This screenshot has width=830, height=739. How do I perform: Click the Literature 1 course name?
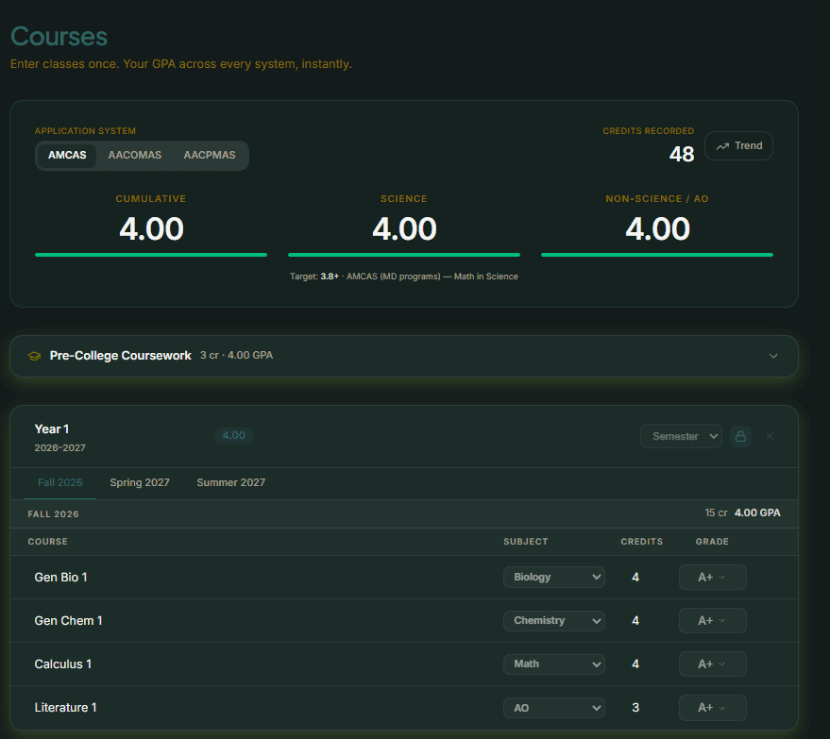click(x=66, y=708)
